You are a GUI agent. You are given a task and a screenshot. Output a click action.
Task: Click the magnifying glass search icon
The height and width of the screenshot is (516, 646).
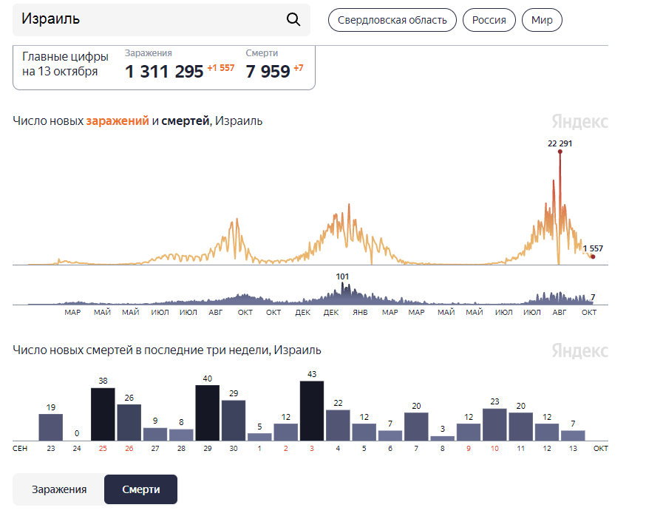coord(293,19)
